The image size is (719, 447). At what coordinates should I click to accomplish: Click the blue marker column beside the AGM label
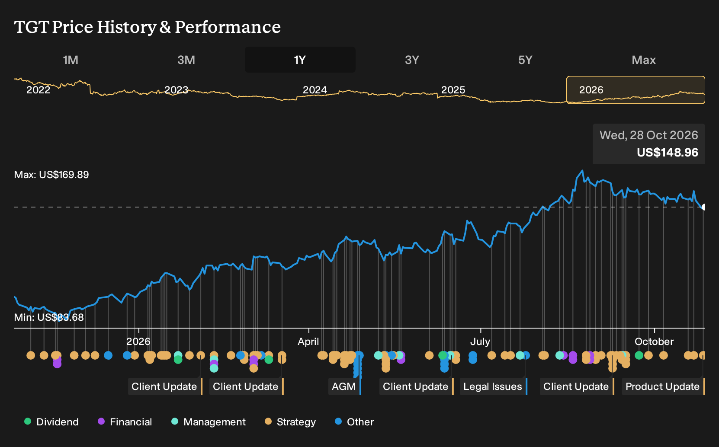pyautogui.click(x=358, y=366)
